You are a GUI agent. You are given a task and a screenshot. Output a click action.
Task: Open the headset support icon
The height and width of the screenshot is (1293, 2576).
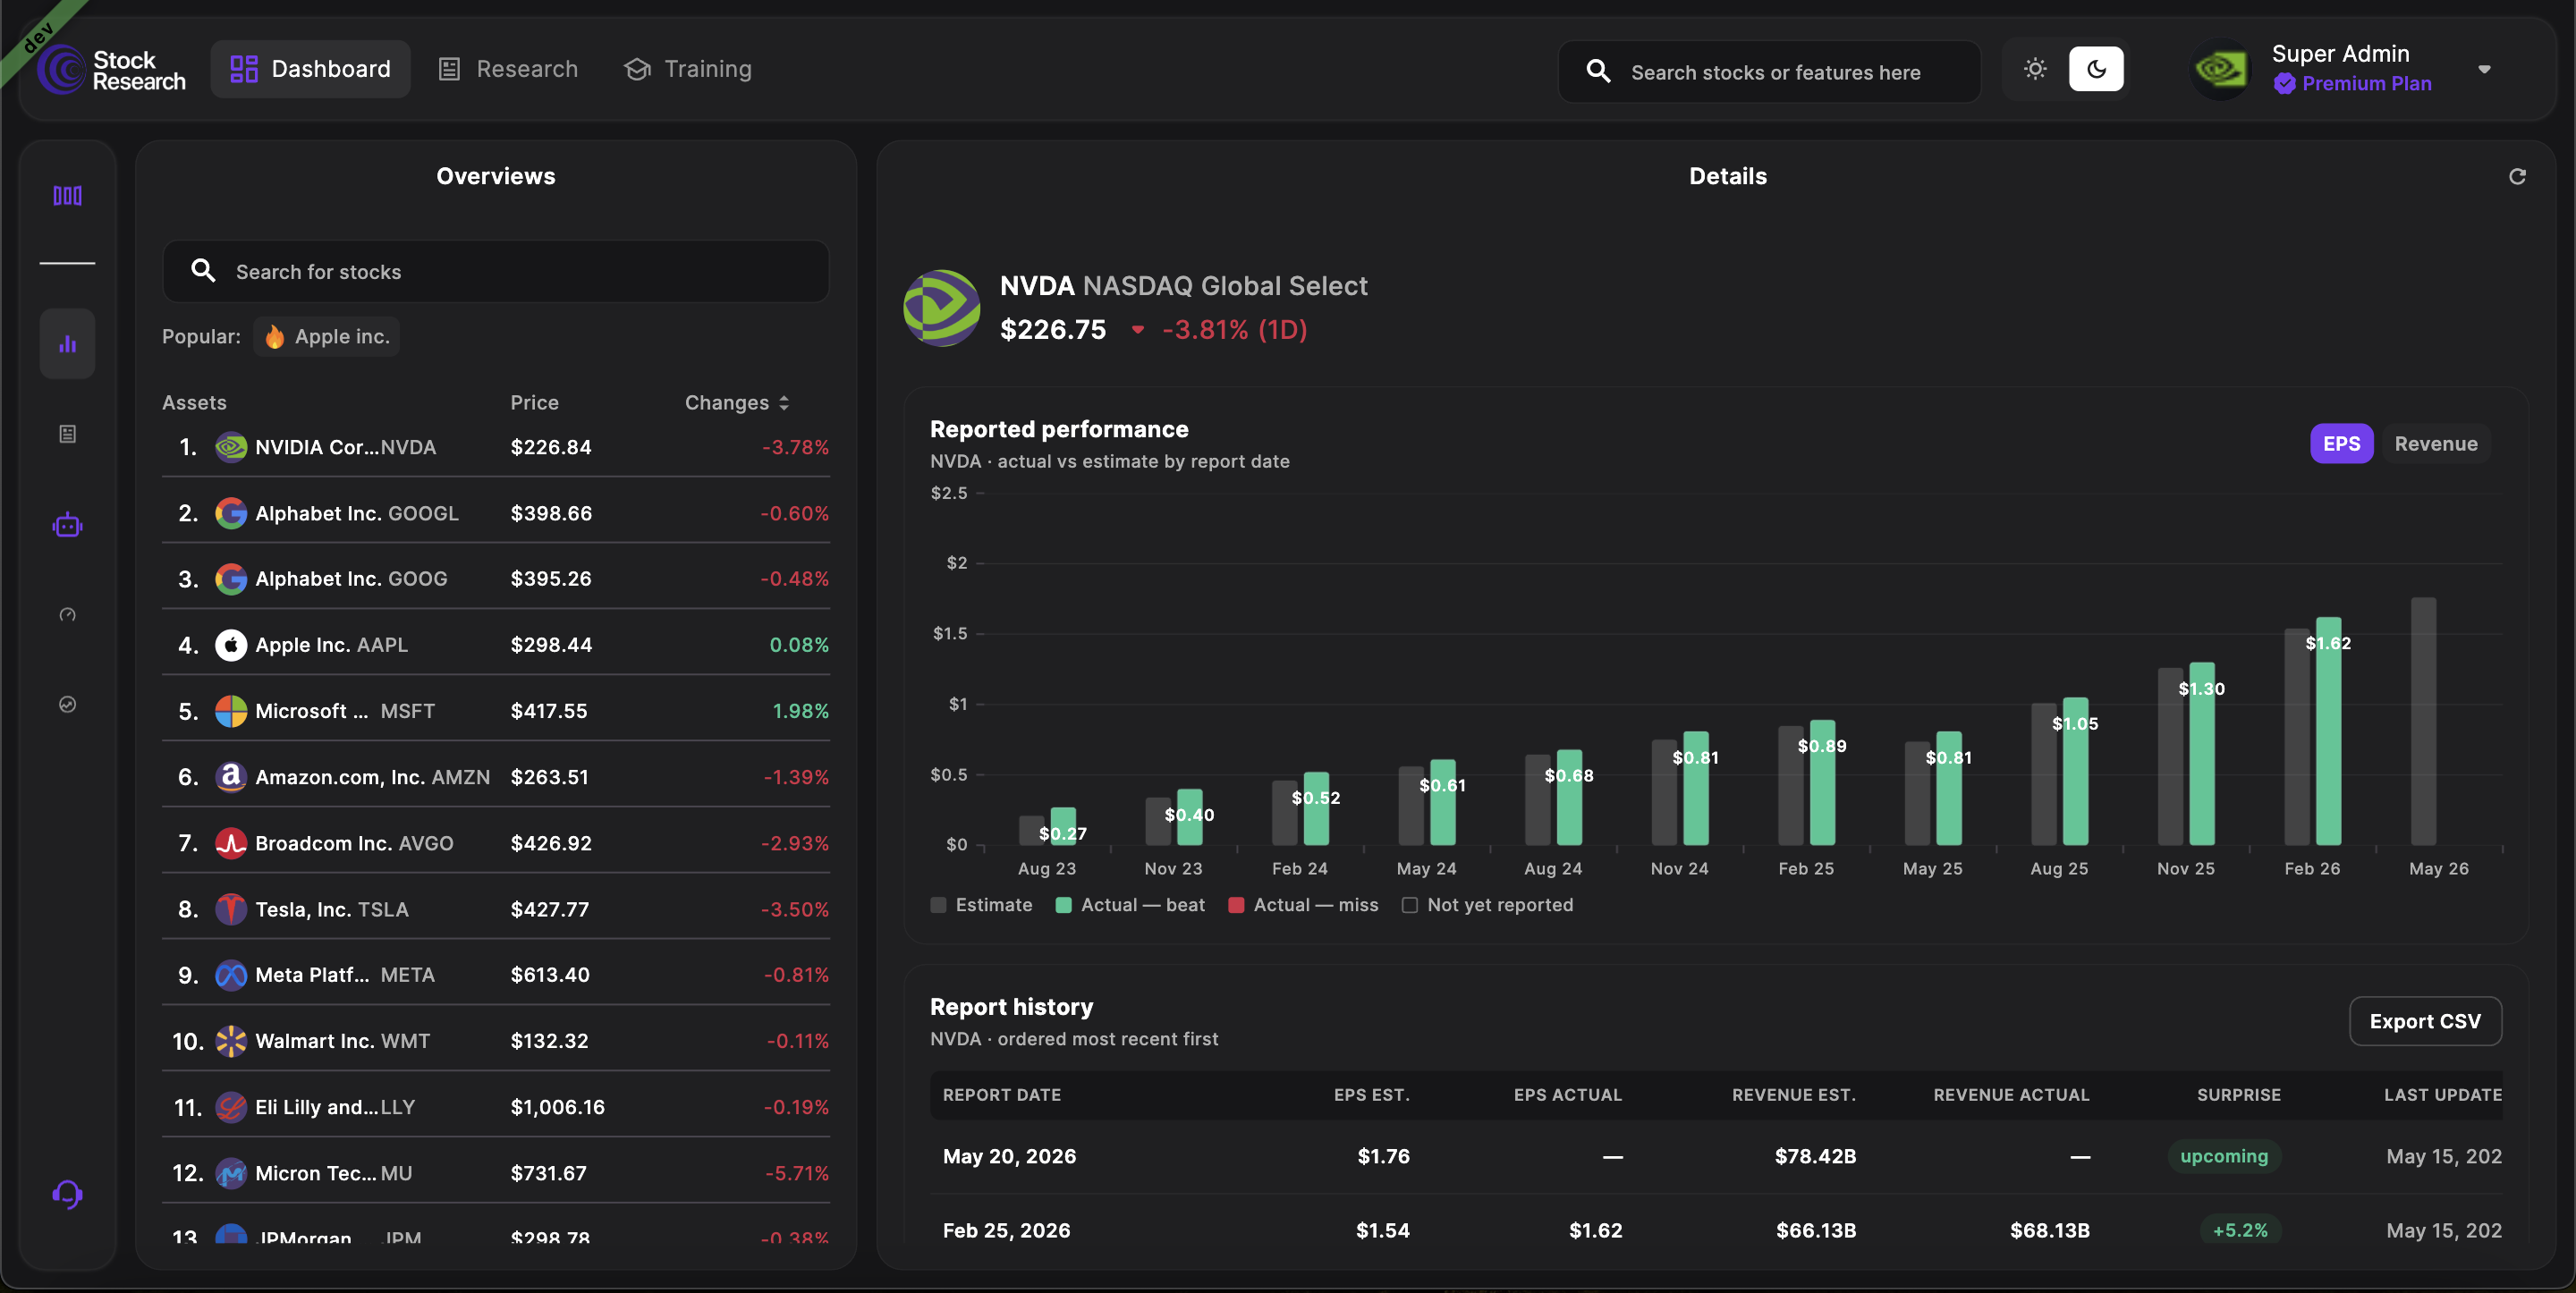[x=67, y=1194]
